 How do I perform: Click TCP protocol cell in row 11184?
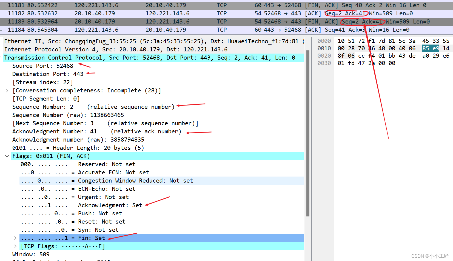coord(222,30)
